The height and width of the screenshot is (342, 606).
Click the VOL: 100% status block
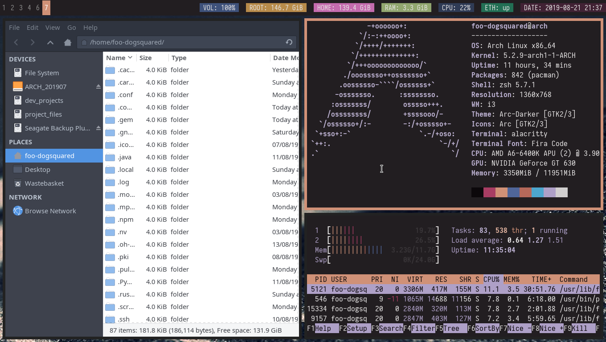[x=219, y=8]
